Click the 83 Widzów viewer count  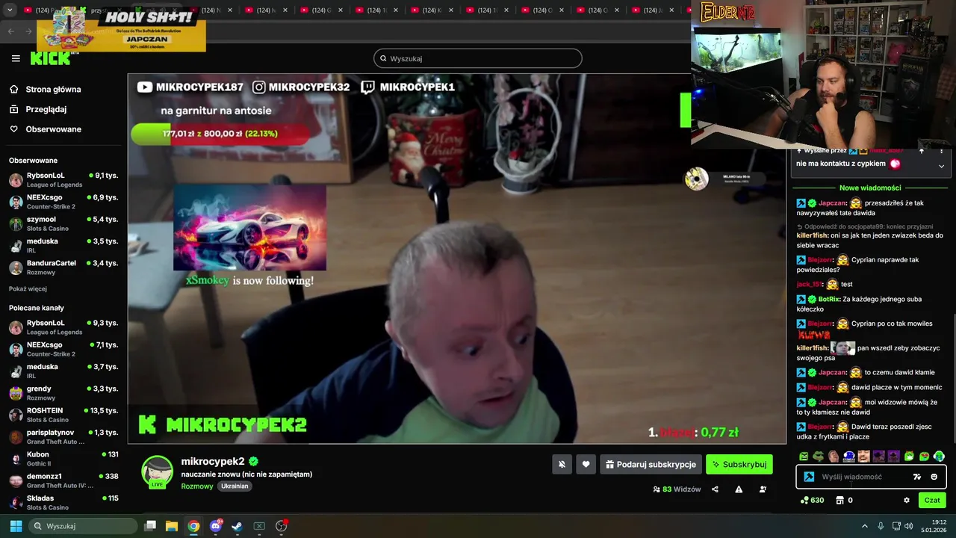tap(677, 489)
